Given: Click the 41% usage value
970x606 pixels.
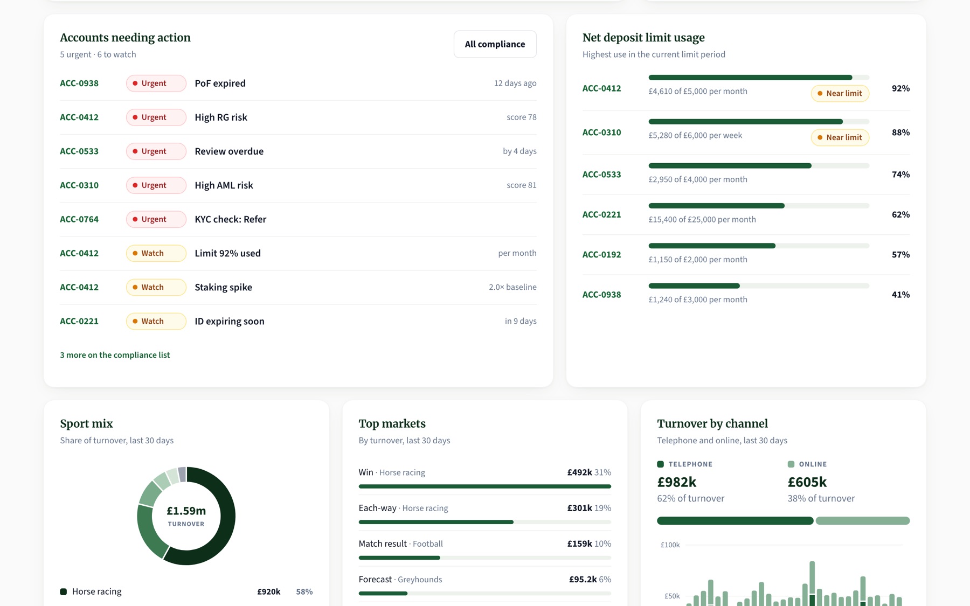Looking at the screenshot, I should (900, 295).
